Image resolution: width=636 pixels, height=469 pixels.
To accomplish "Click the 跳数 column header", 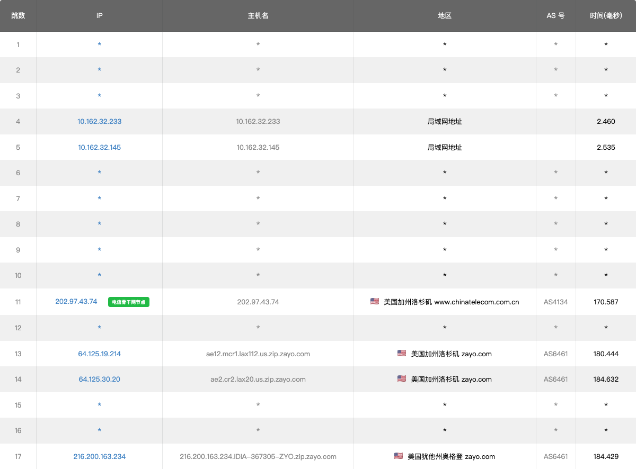I will click(x=18, y=15).
